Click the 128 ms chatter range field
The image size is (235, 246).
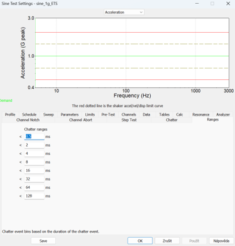(34, 196)
